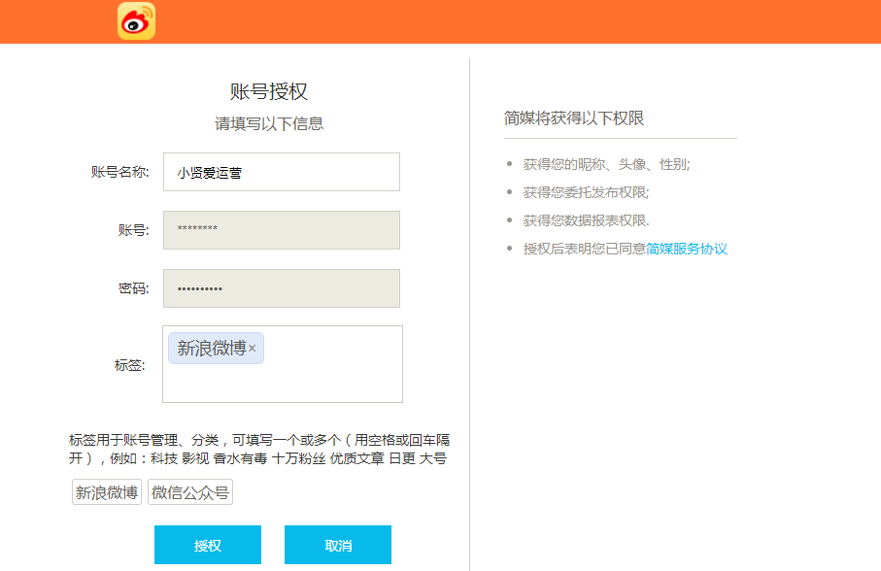Focus the 密码 password field

(x=282, y=288)
